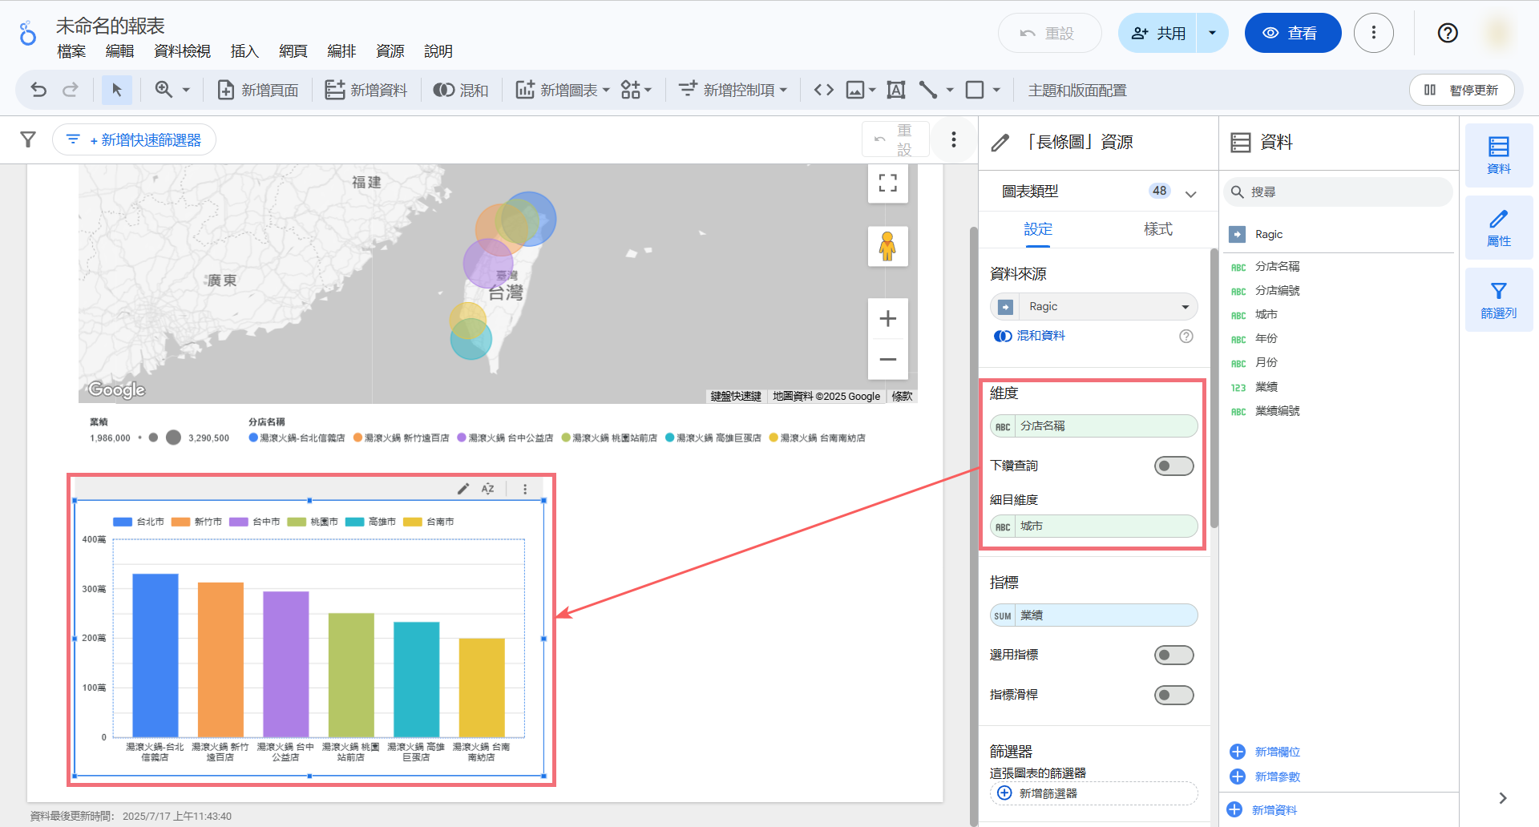Open the 篩選列 filter bar side tab
Screen dimensions: 1539x827
click(1499, 300)
